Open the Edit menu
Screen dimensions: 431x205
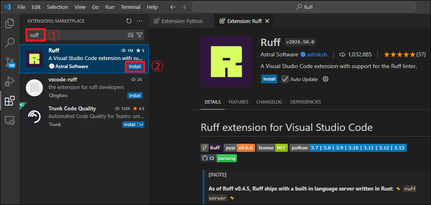click(36, 7)
